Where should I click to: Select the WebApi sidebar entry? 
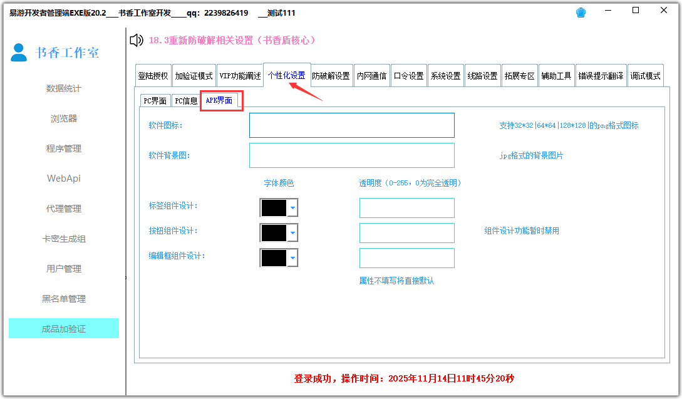[x=63, y=179]
